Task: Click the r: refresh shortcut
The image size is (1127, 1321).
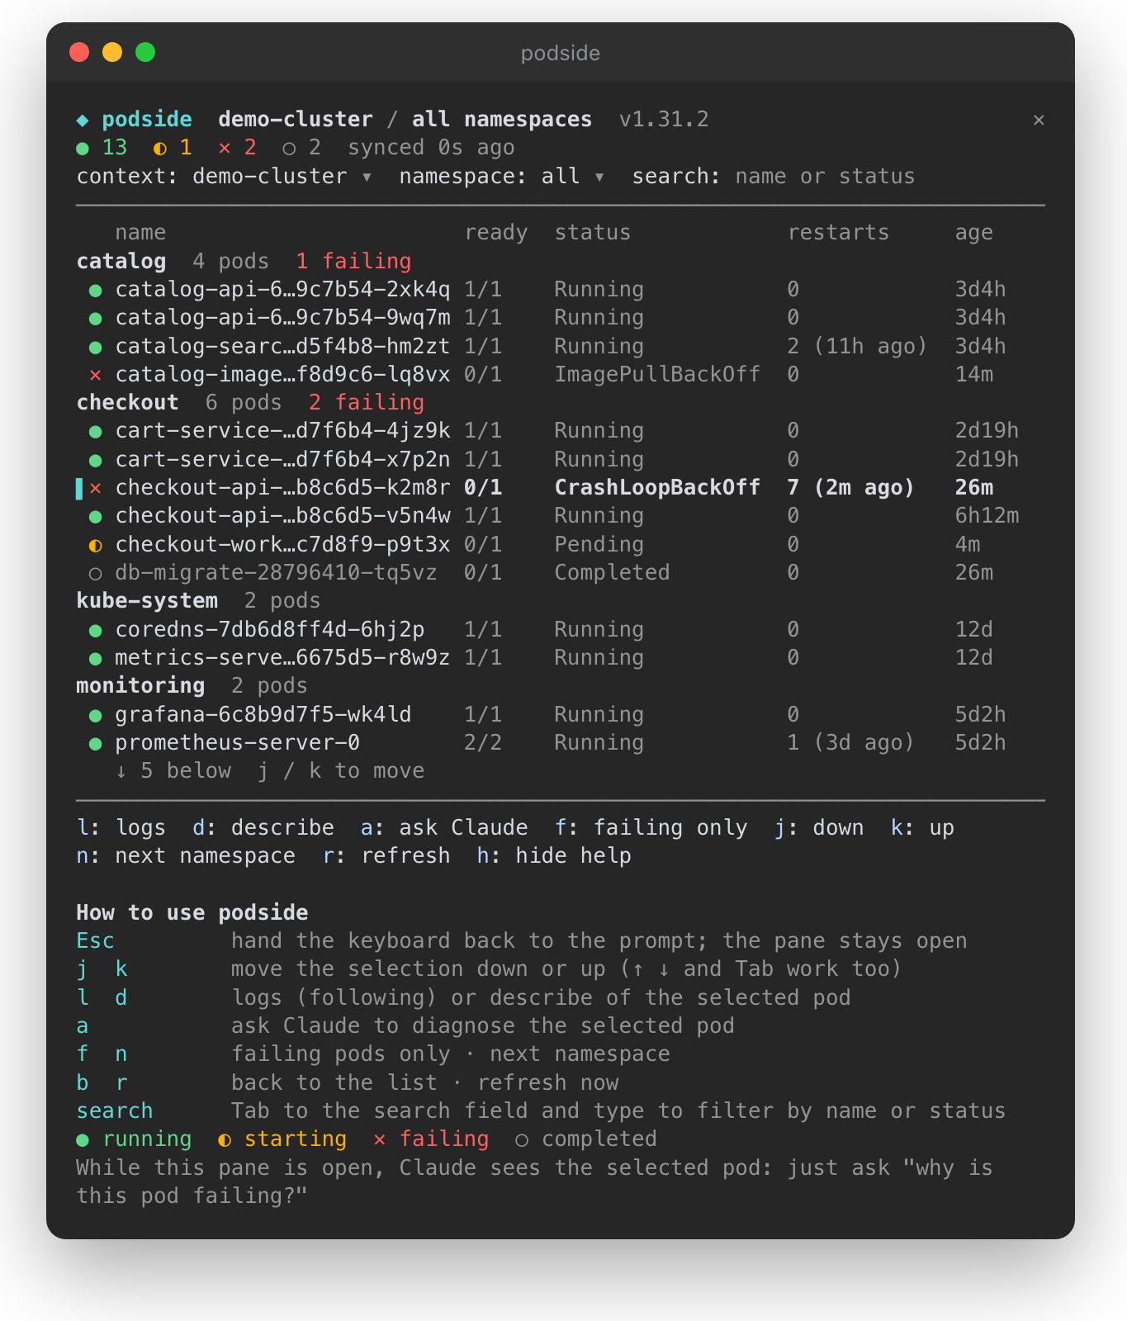Action: pyautogui.click(x=386, y=856)
